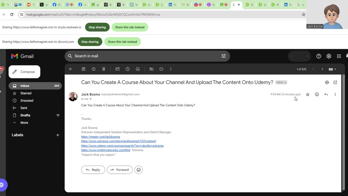Select the email subject heading text
348x196 pixels.
click(177, 82)
